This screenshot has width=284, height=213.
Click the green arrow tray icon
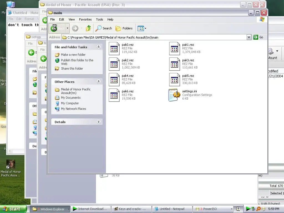pos(248,209)
